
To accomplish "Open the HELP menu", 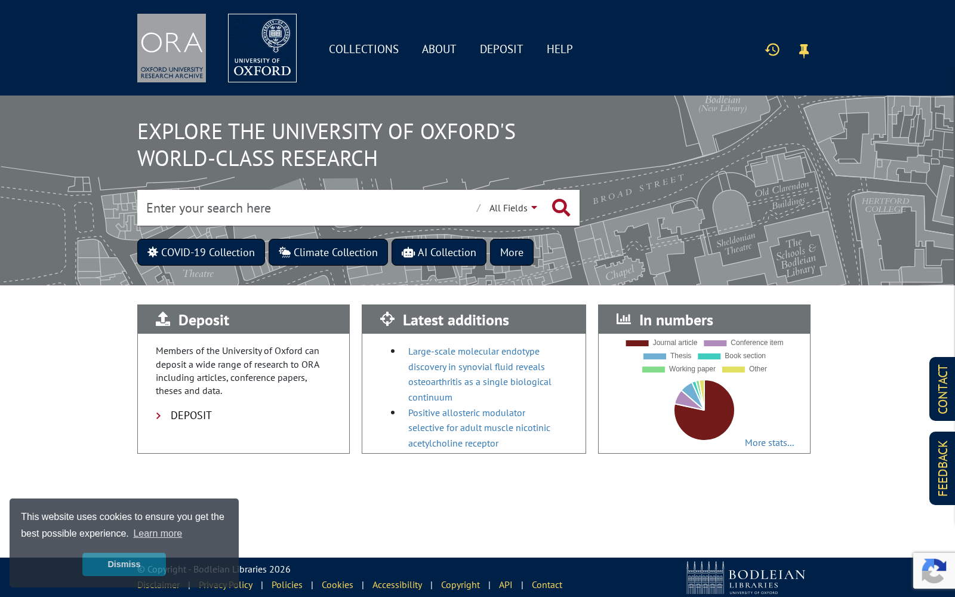I will 559,49.
